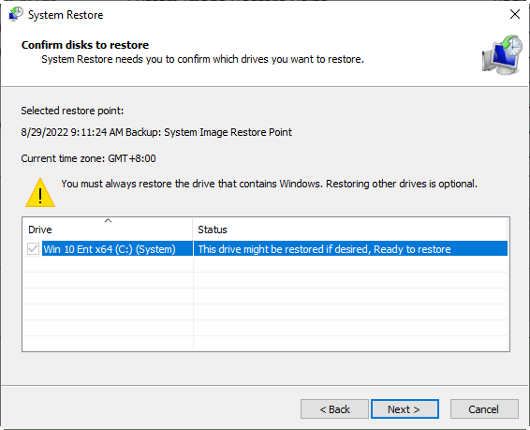530x430 pixels.
Task: Click the 'System Restore' window title text
Action: click(x=66, y=15)
